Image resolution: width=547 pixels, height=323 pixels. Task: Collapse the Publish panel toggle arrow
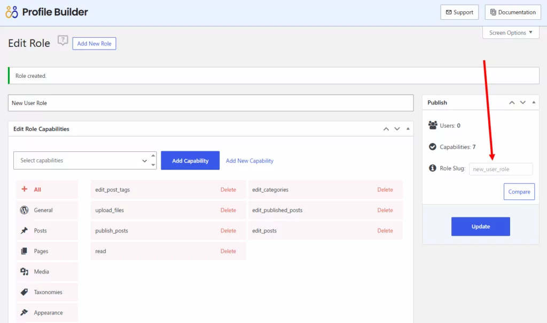pos(533,102)
